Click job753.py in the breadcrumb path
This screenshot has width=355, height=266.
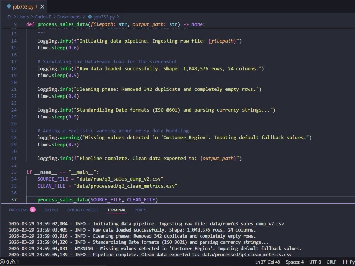pos(104,17)
